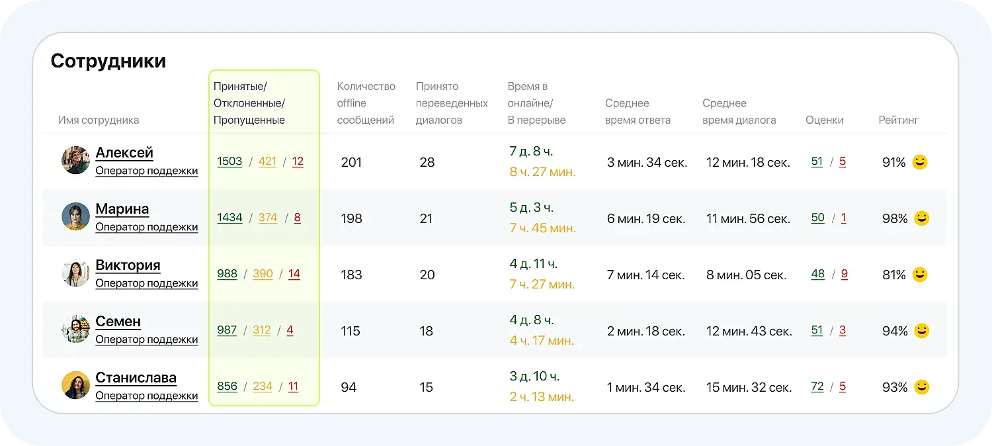The image size is (992, 446).
Task: Sort by 'Среднее время ответа' column header
Action: (x=638, y=112)
